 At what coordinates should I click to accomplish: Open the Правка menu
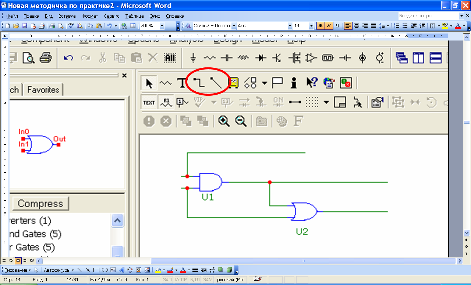click(31, 16)
